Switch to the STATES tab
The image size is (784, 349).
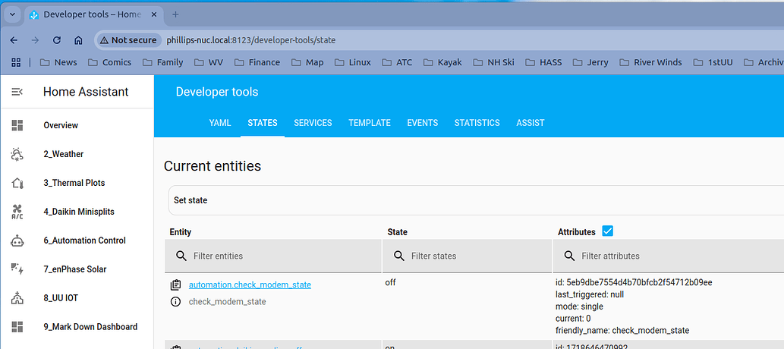point(263,122)
